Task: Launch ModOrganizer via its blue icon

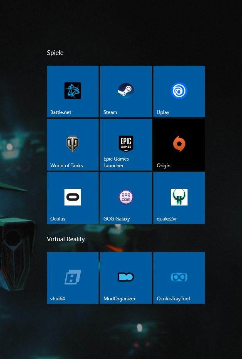Action: coord(126,277)
